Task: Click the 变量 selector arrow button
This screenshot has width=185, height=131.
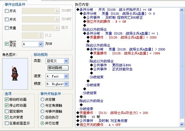Action: click(57, 28)
